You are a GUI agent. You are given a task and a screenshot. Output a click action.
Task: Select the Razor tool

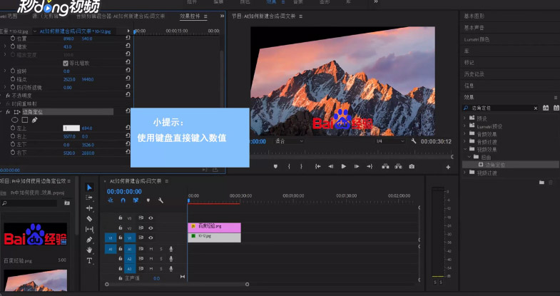(89, 218)
